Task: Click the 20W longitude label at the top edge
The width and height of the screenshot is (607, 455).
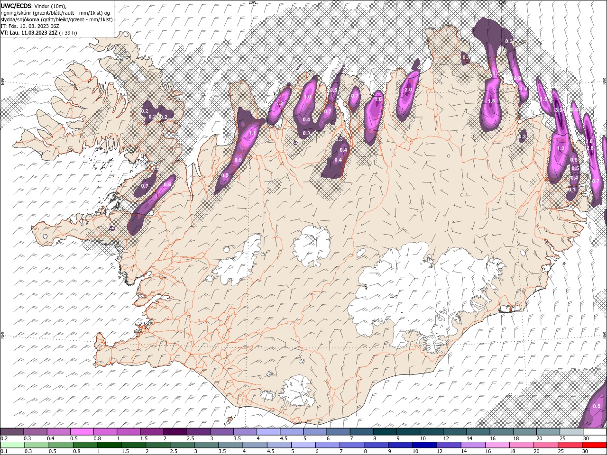Action: (252, 2)
